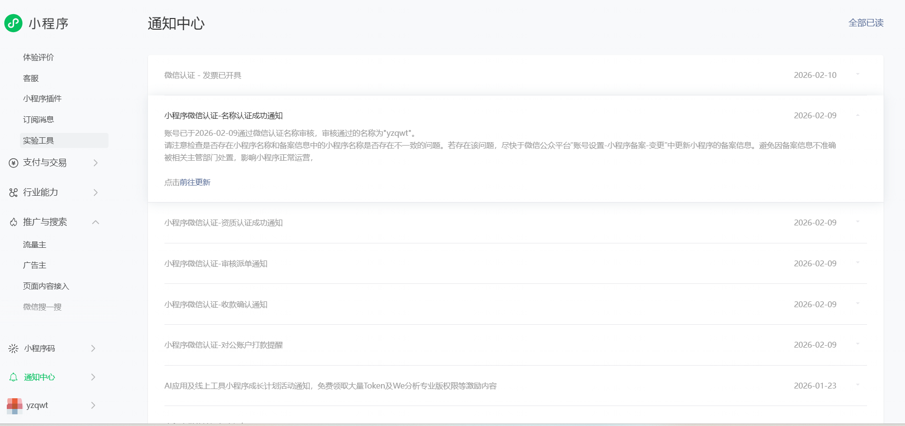Expand the 行业能力 menu chevron
Viewport: 905px width, 426px height.
pos(95,192)
